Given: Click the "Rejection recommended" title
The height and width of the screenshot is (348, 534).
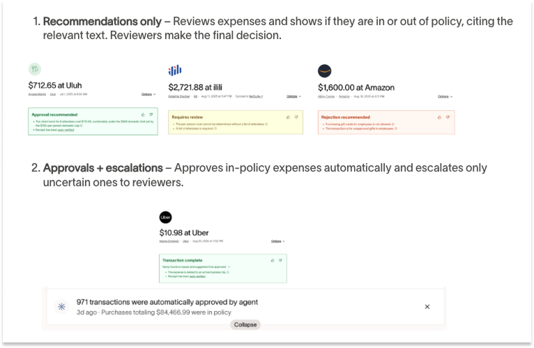Looking at the screenshot, I should (345, 117).
